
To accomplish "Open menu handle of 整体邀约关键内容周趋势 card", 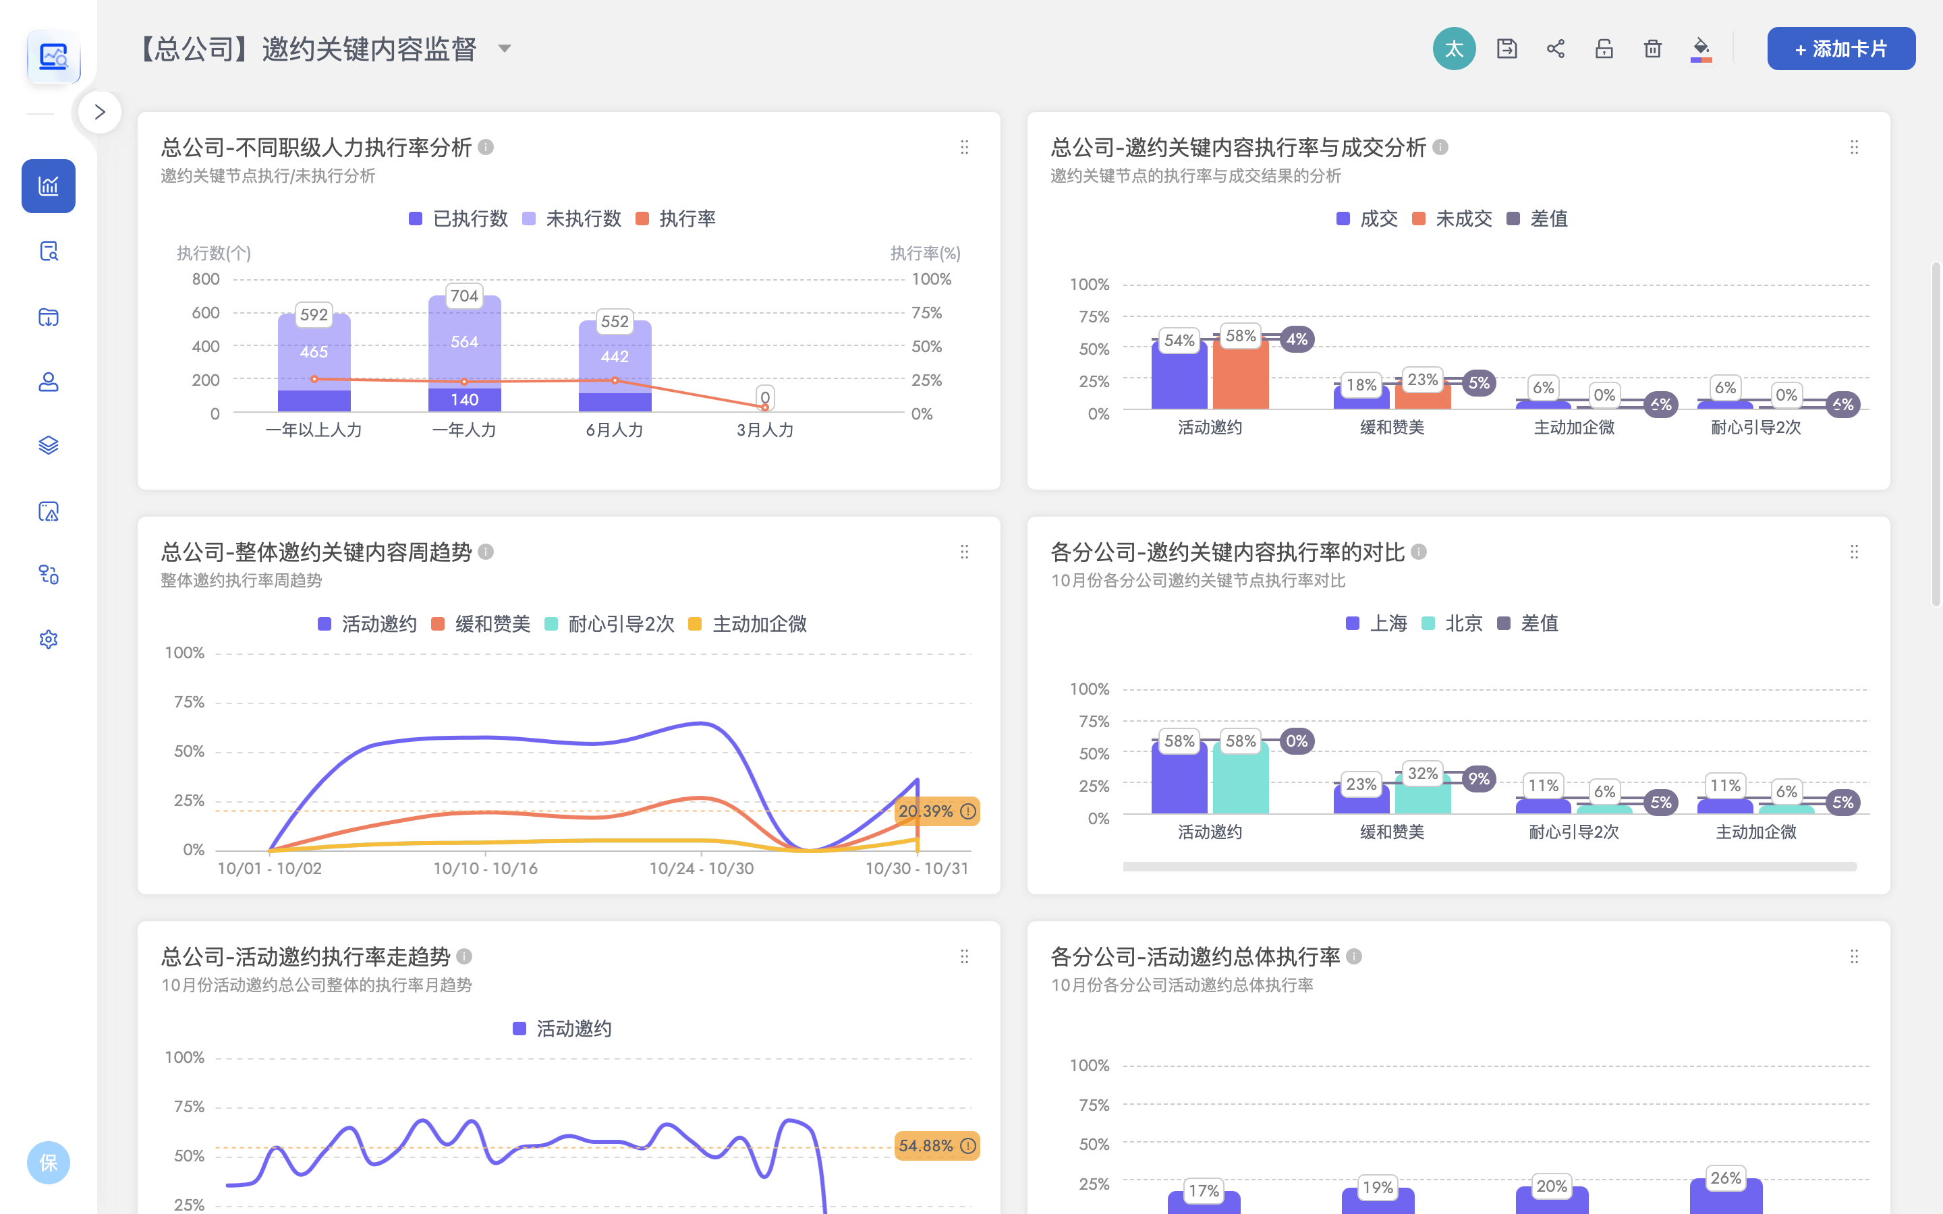I will (x=964, y=552).
